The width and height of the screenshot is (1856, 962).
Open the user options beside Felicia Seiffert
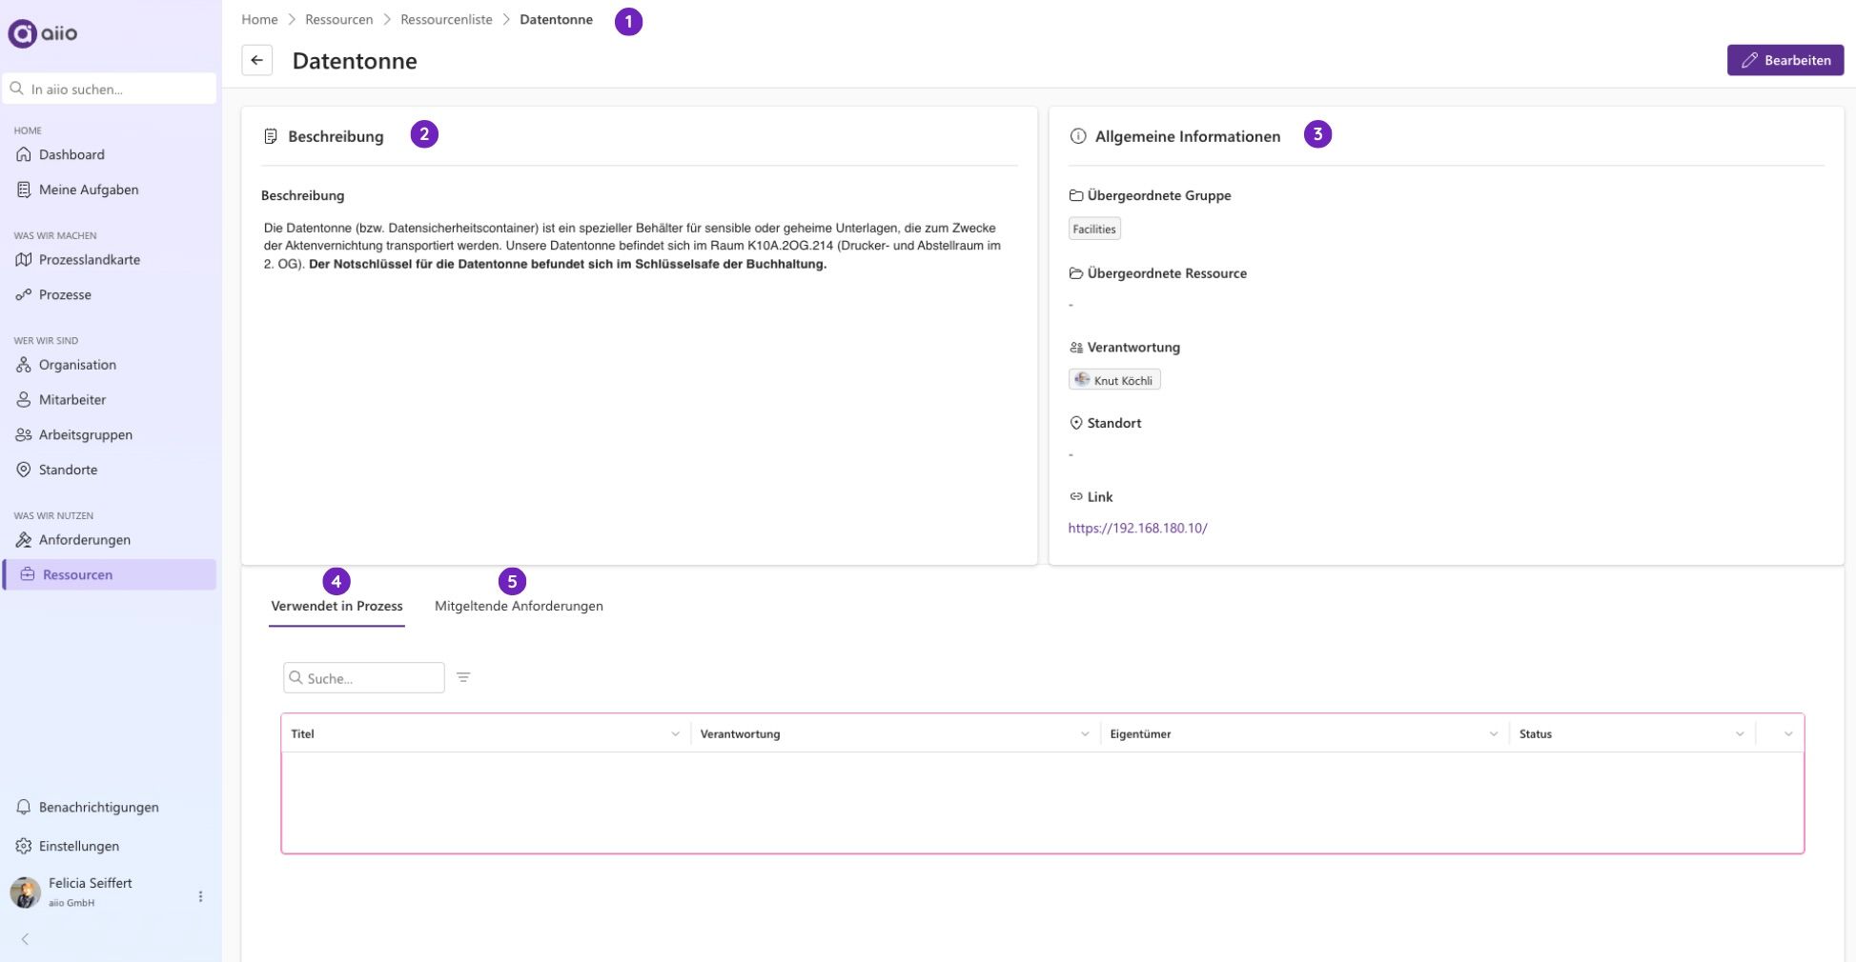(x=200, y=896)
